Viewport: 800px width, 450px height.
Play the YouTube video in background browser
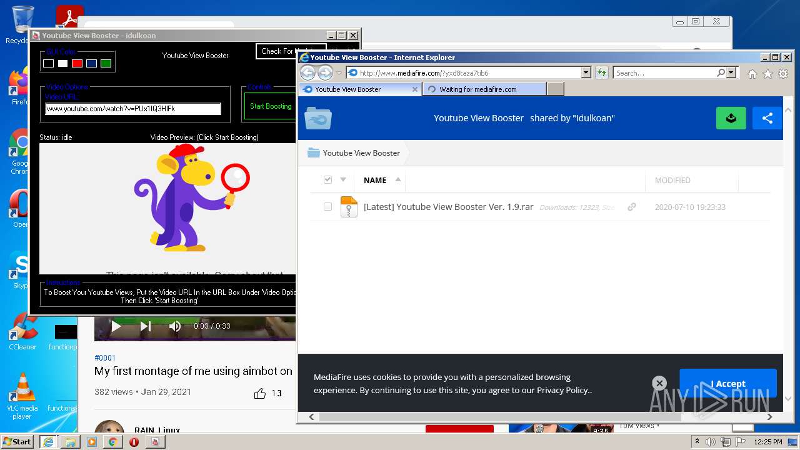[x=116, y=326]
